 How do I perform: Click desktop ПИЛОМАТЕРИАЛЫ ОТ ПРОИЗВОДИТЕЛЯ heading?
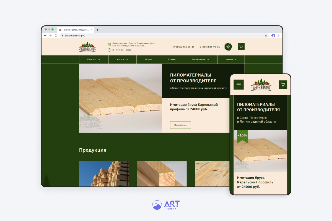click(x=193, y=78)
